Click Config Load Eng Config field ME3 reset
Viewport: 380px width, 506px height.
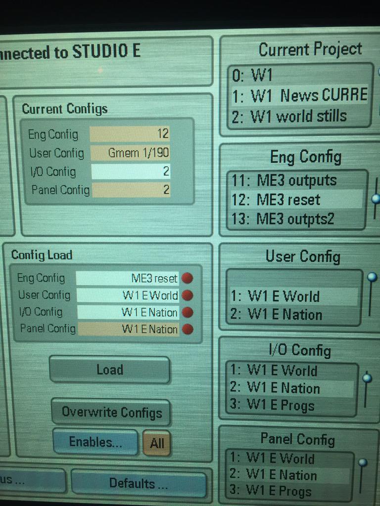127,278
